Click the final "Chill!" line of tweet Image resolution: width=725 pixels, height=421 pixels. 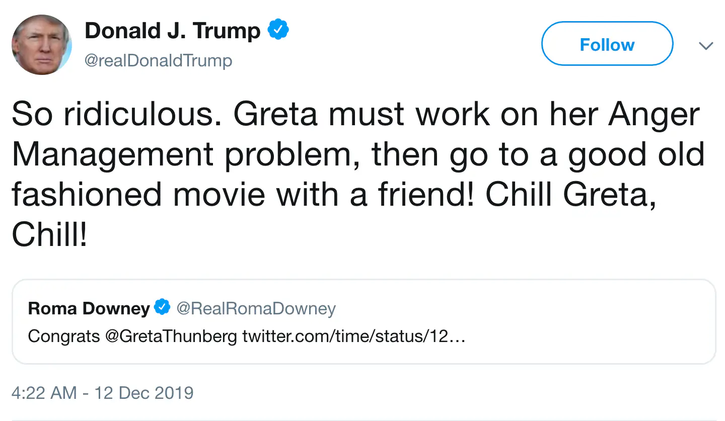coord(50,233)
